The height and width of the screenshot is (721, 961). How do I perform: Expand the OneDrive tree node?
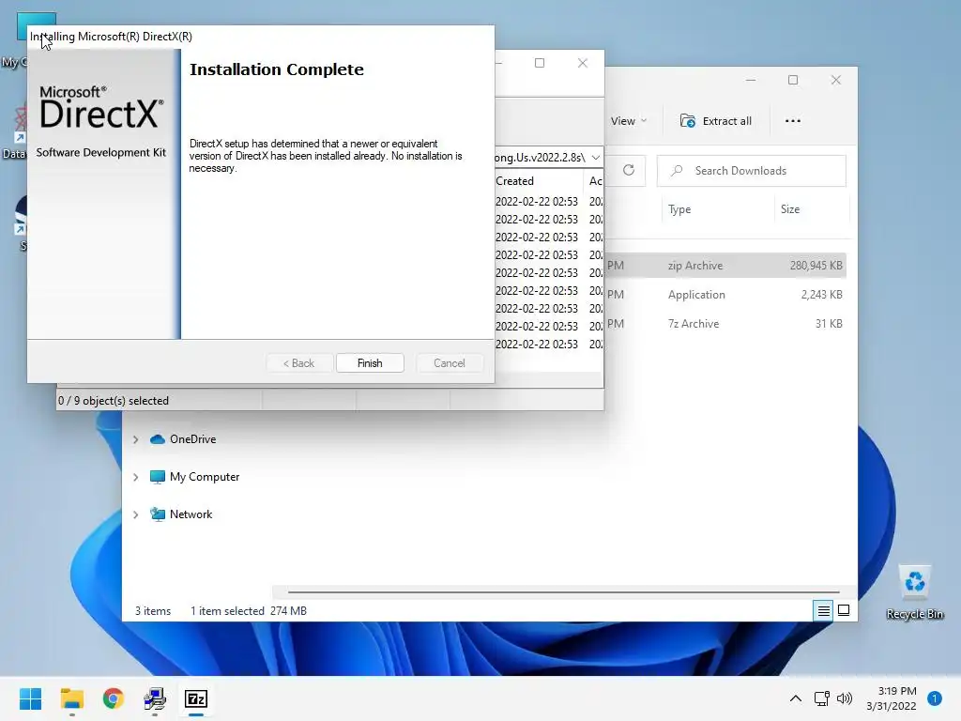pyautogui.click(x=135, y=439)
